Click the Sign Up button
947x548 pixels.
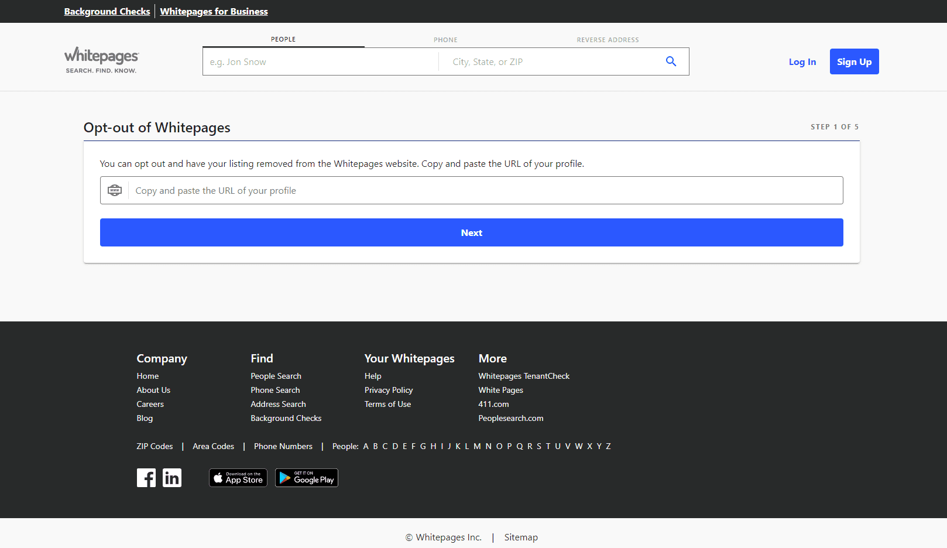coord(854,61)
